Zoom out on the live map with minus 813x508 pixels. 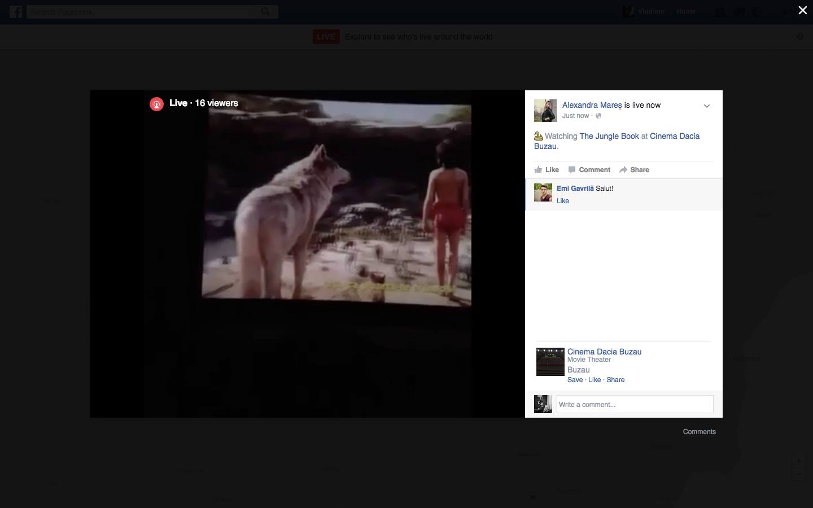pos(798,474)
